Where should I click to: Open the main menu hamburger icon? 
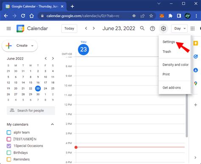coord(9,28)
